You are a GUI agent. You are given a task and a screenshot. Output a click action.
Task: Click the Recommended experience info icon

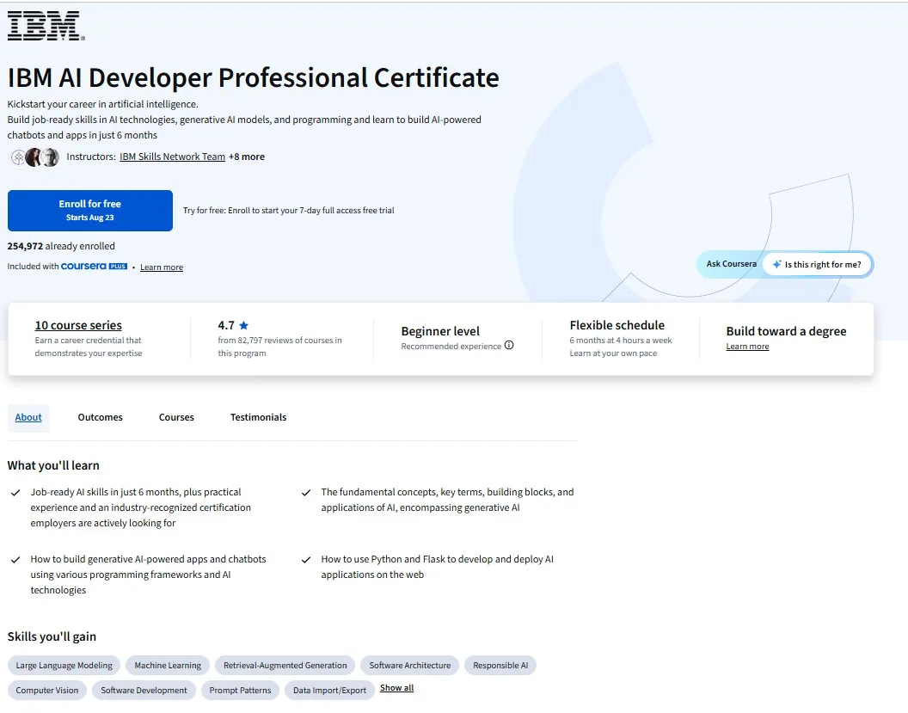509,345
